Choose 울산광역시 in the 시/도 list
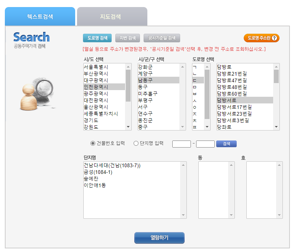The height and width of the screenshot is (251, 291). [x=104, y=107]
